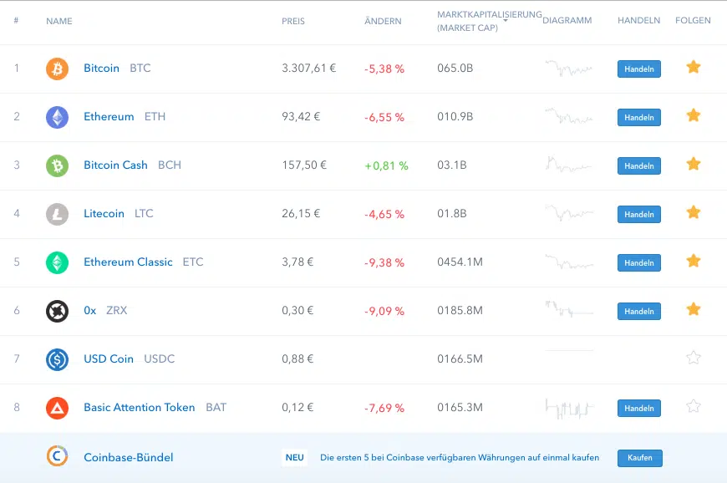Click the sort arrow by Marktkapitalisierung

506,20
